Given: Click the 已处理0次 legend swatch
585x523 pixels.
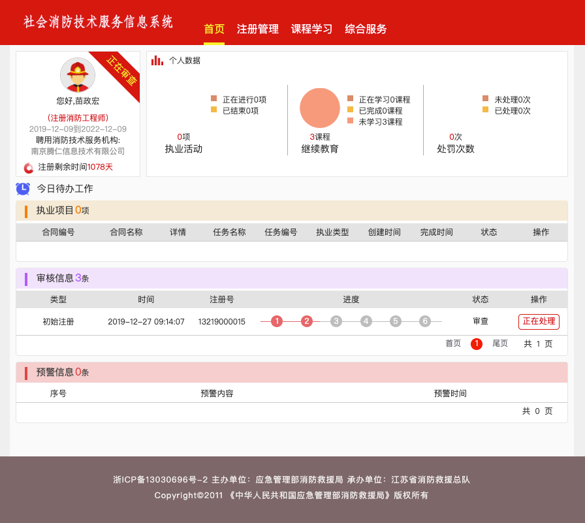Looking at the screenshot, I should click(485, 110).
